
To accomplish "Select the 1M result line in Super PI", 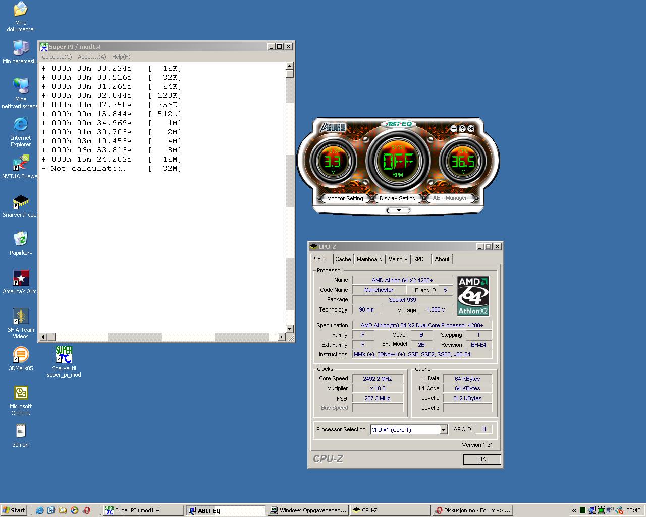I will (x=112, y=123).
